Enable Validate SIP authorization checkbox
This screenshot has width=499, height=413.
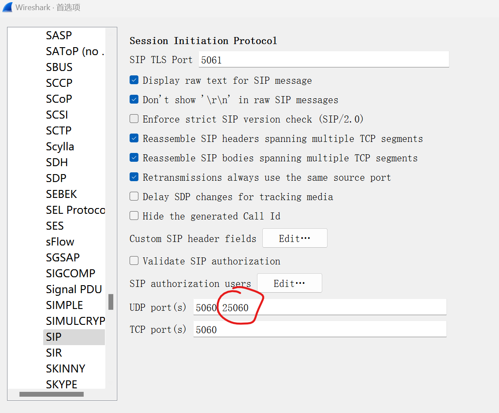pos(134,261)
